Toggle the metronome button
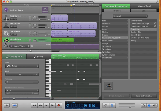This screenshot has height=111, width=161. (112, 105)
